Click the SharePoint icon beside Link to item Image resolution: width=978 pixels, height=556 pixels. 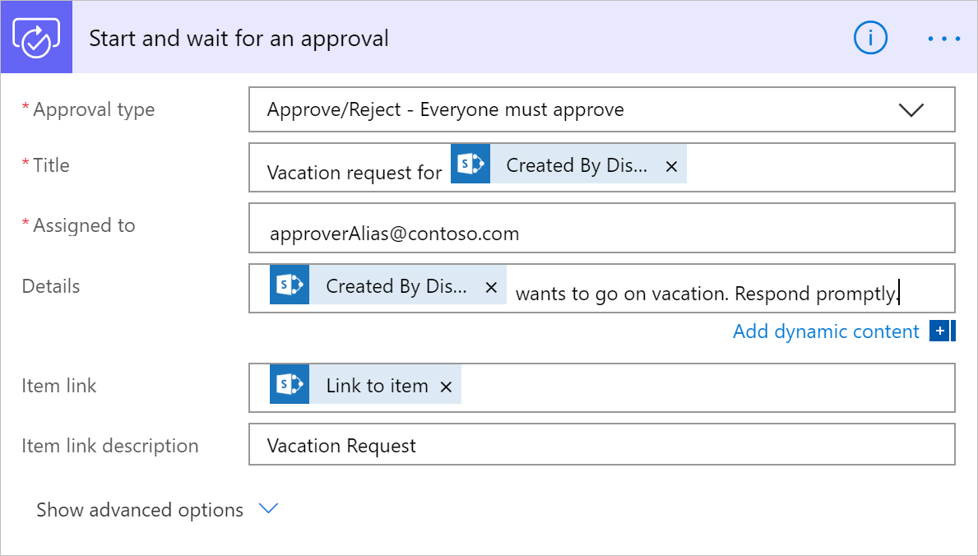click(x=290, y=384)
